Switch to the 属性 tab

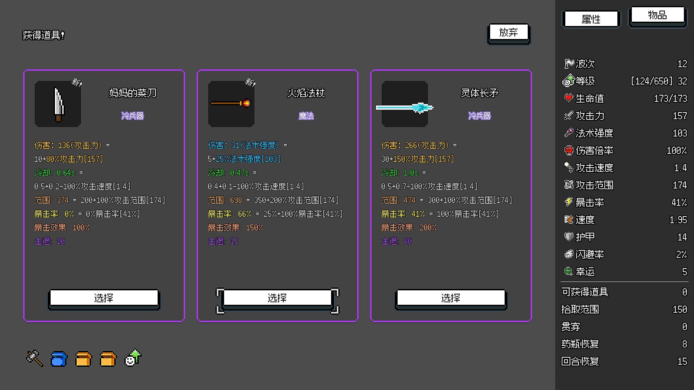(591, 19)
